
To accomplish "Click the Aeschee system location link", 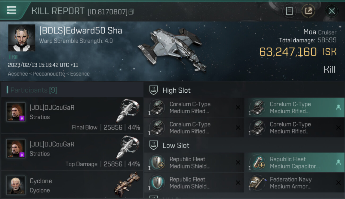I will (18, 74).
